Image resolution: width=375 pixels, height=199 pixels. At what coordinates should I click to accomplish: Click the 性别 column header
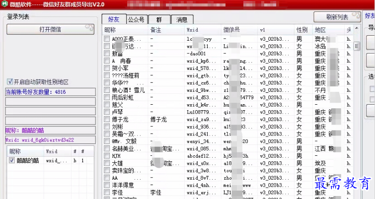303,30
